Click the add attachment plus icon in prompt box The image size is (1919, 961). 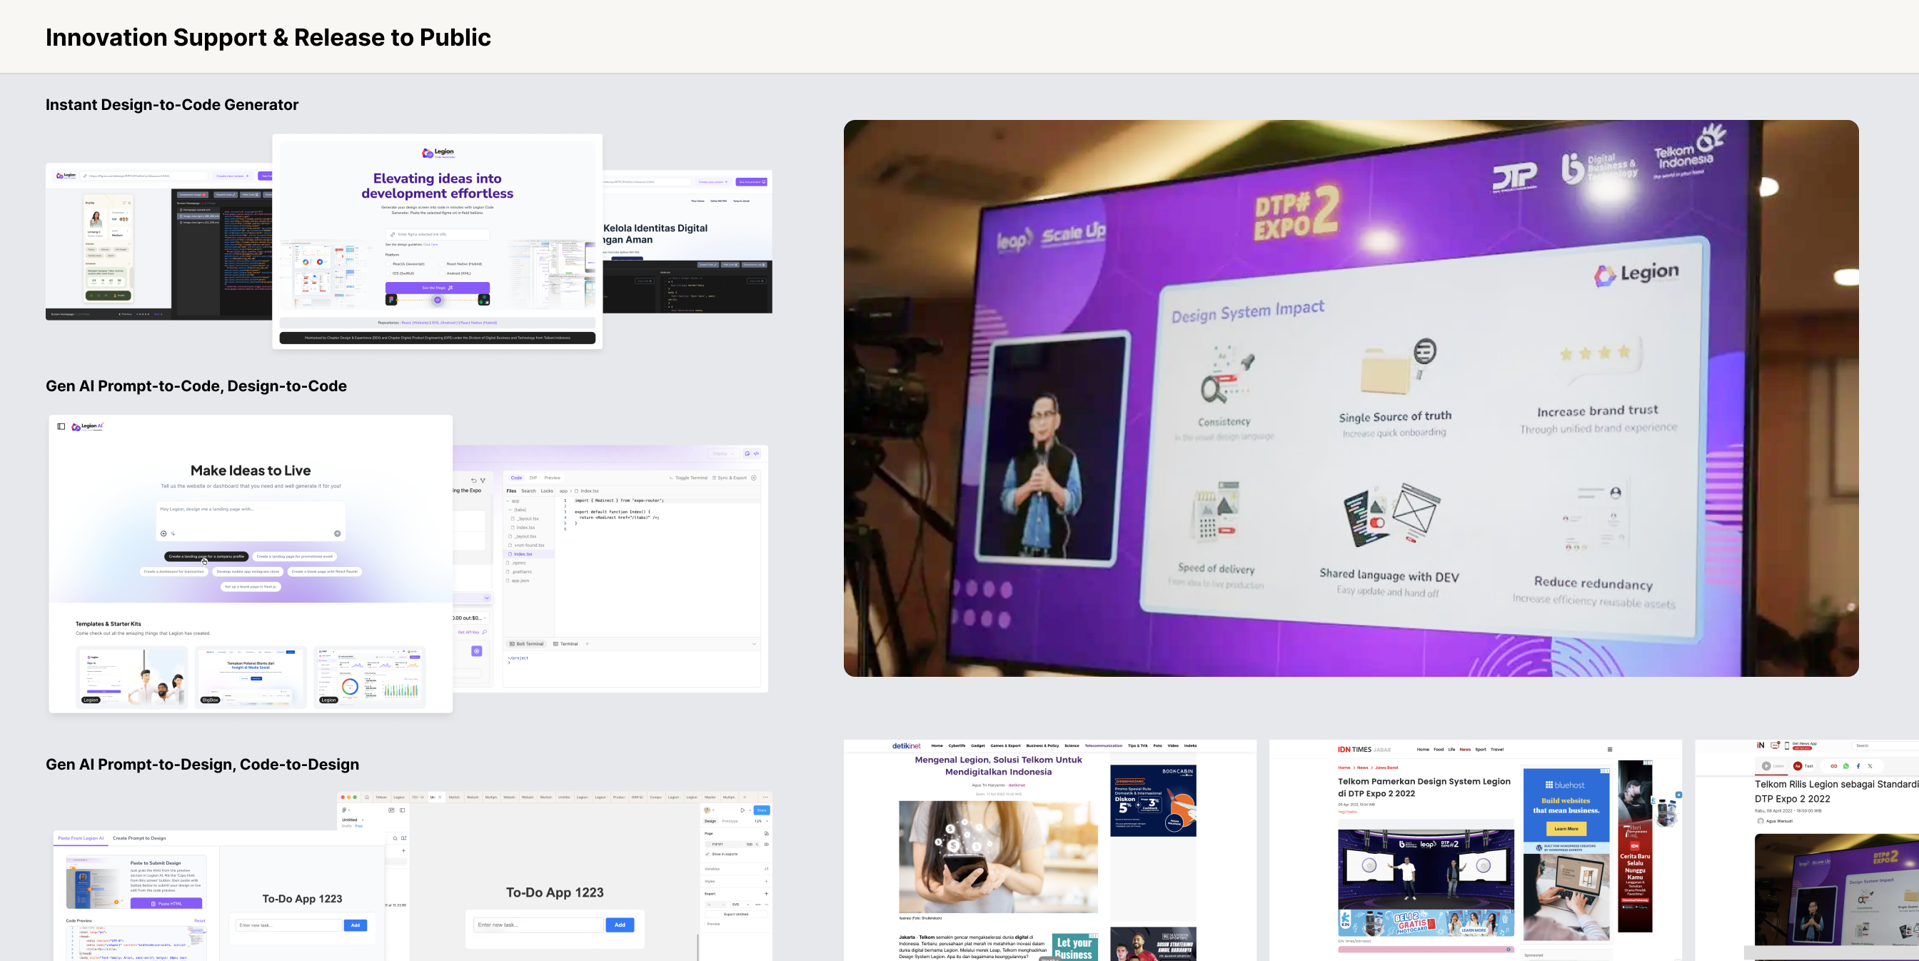[x=163, y=533]
